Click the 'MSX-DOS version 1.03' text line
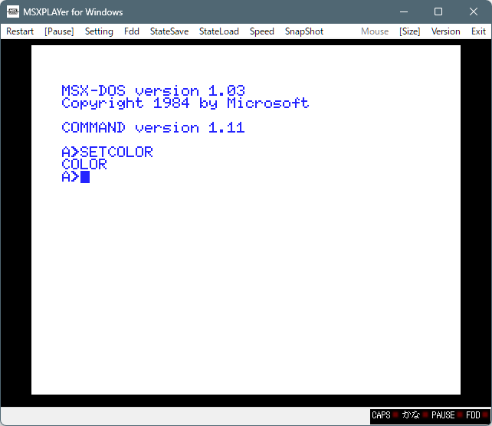Screen dimensions: 492x426 click(x=153, y=91)
